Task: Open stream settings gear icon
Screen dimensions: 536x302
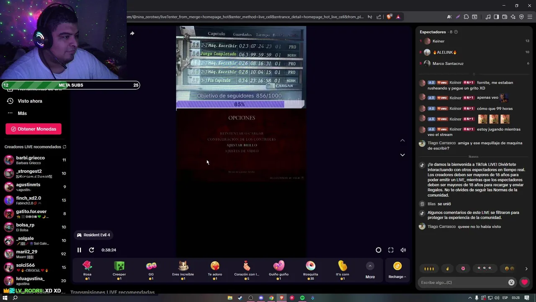Action: pyautogui.click(x=379, y=250)
